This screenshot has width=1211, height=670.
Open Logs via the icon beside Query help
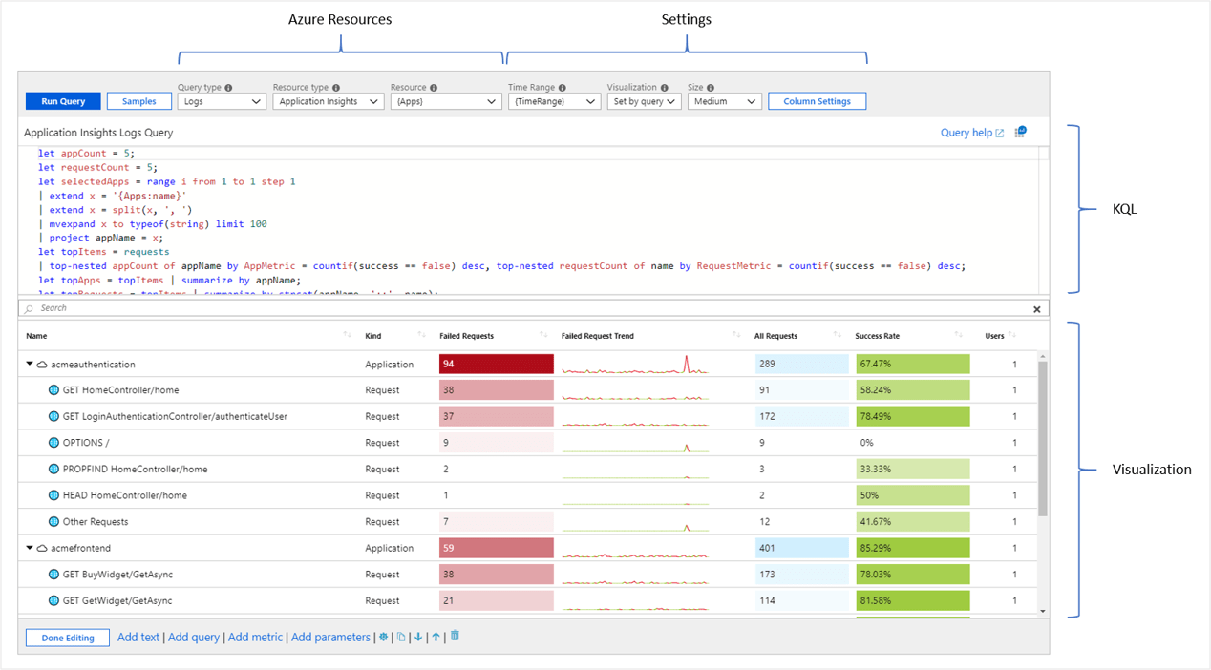1020,132
